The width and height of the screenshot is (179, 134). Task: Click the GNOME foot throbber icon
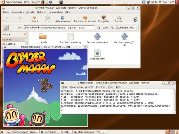(135, 20)
